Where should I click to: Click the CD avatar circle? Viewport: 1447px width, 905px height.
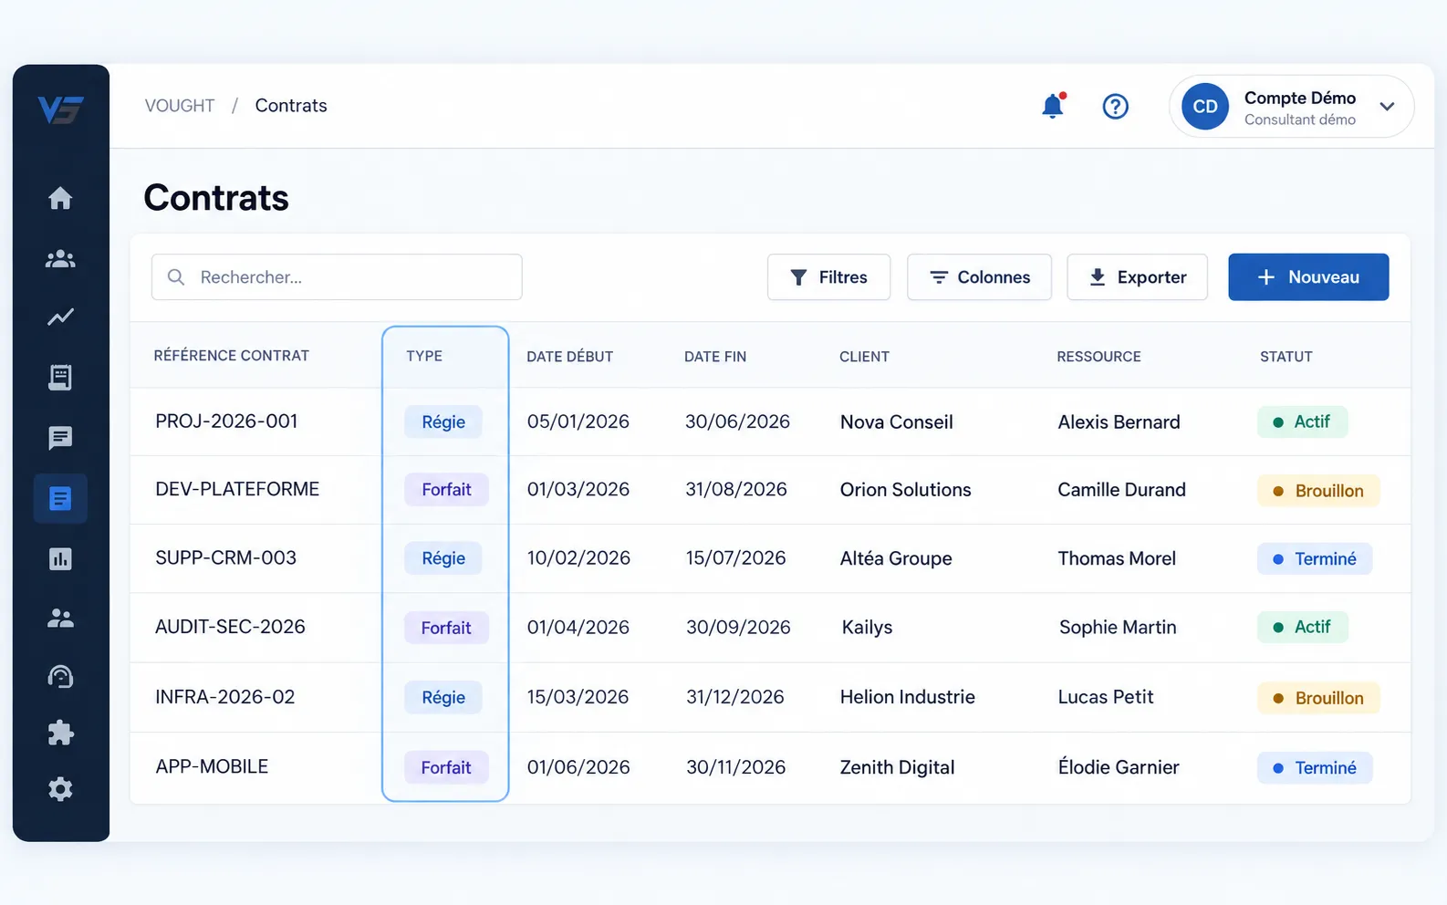(1205, 107)
